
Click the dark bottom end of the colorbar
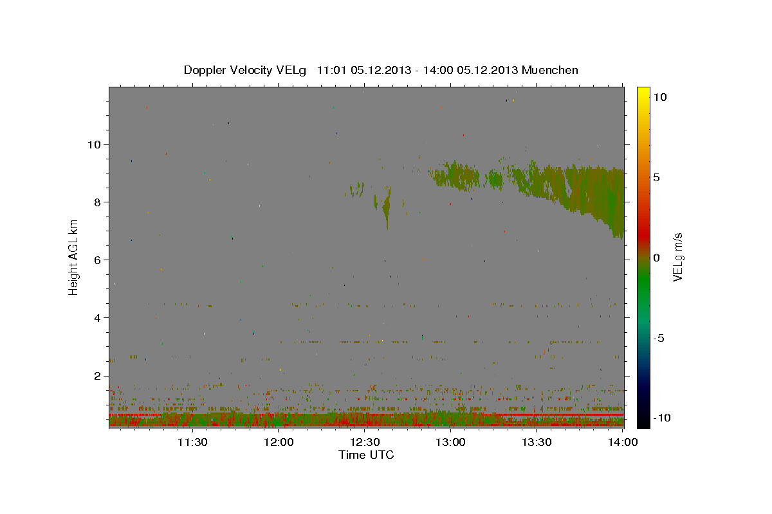pyautogui.click(x=643, y=418)
